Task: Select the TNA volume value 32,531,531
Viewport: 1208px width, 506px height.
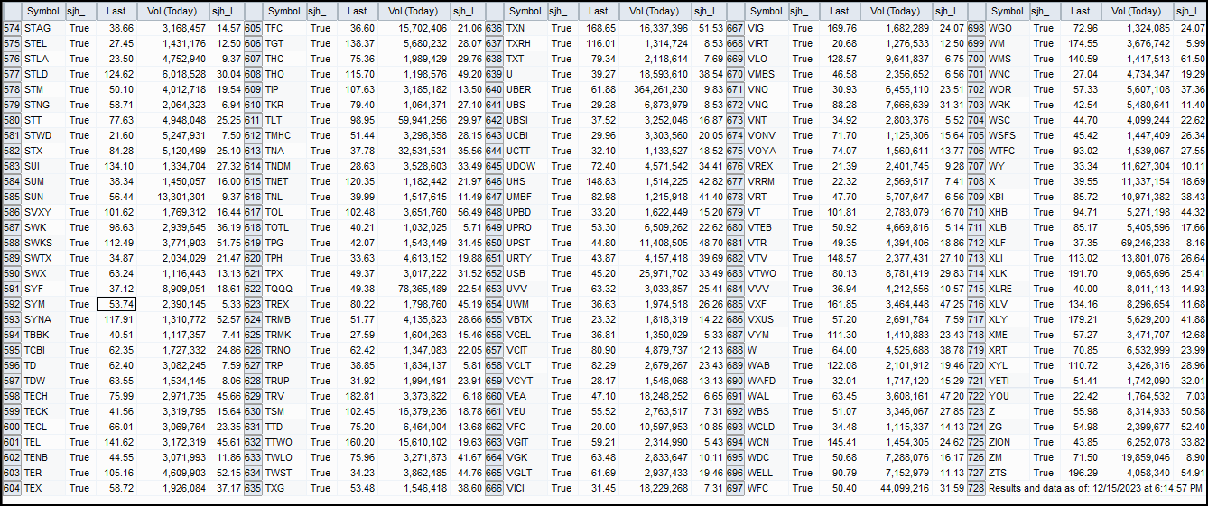Action: click(x=414, y=151)
